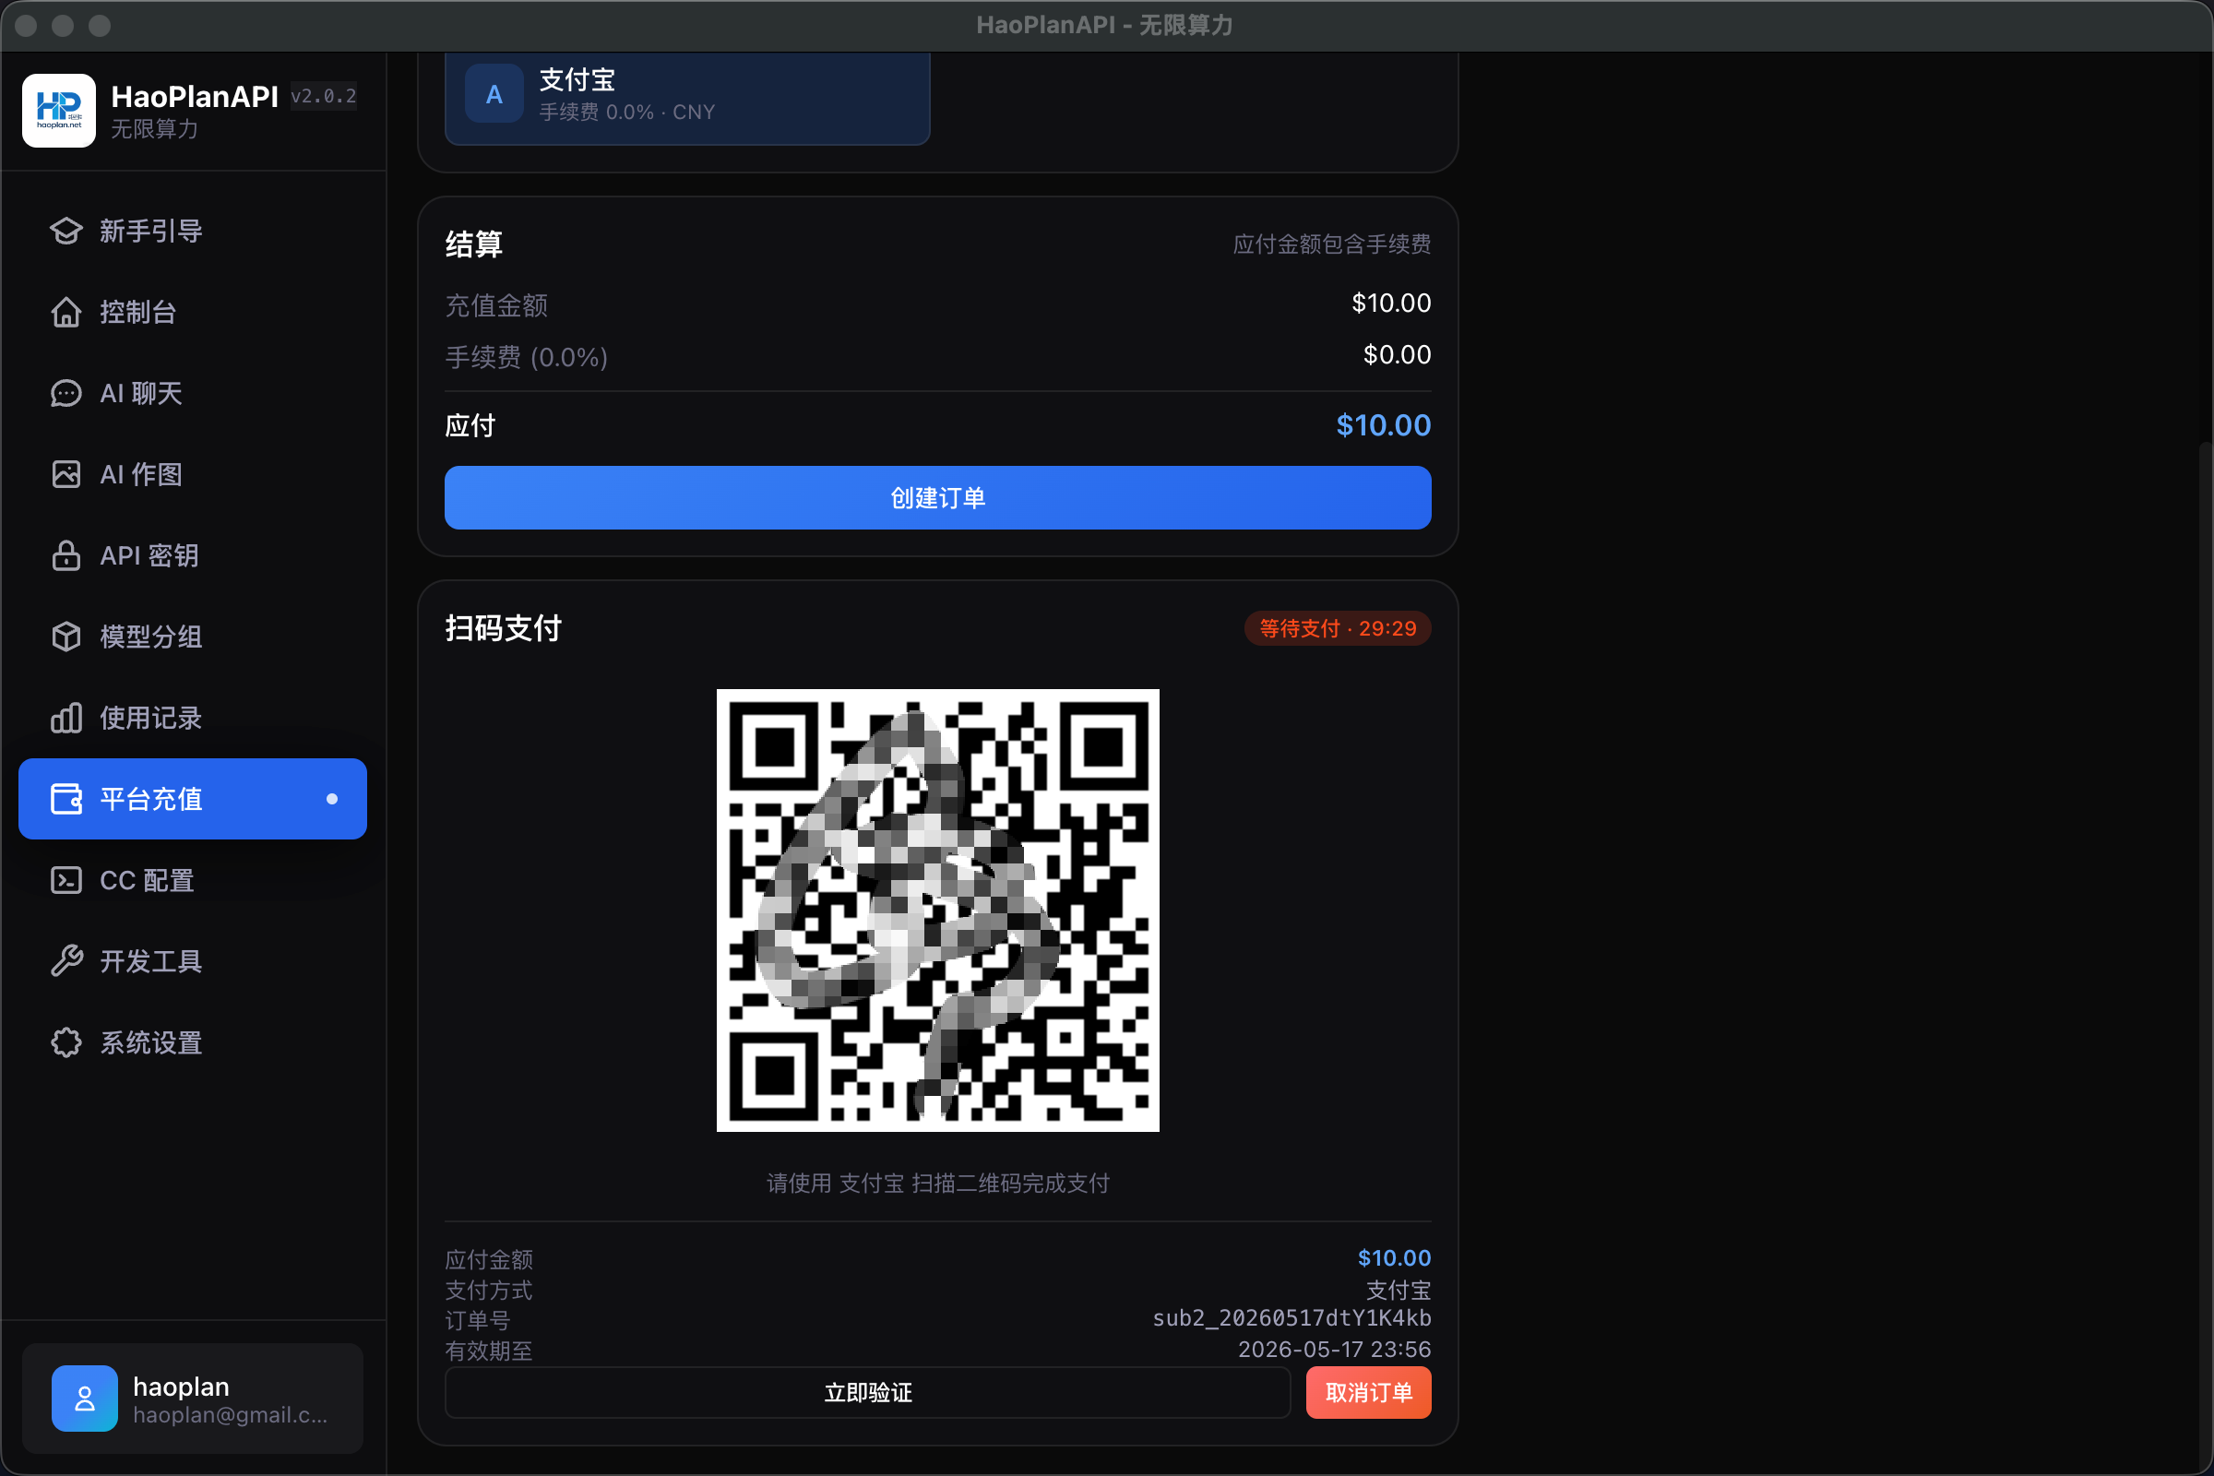
Task: Click the 扫码支付 heading
Action: pos(504,628)
